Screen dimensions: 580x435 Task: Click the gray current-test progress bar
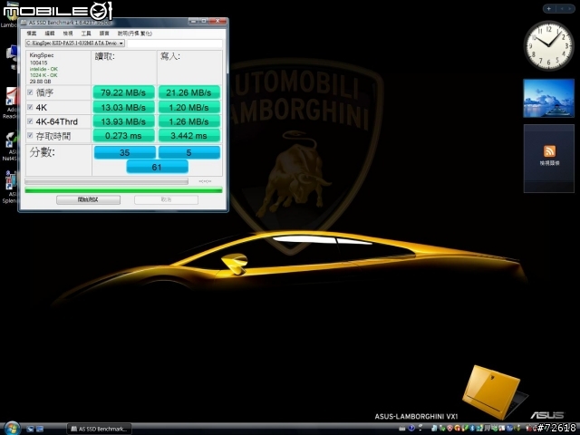(107, 181)
